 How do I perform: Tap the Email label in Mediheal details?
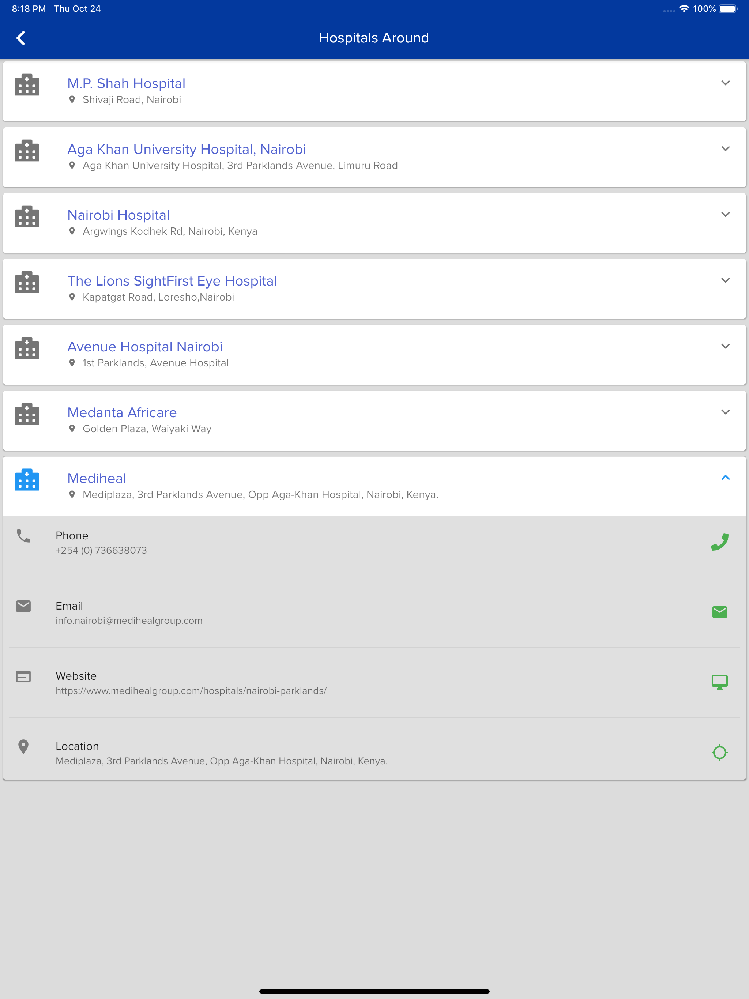coord(69,606)
